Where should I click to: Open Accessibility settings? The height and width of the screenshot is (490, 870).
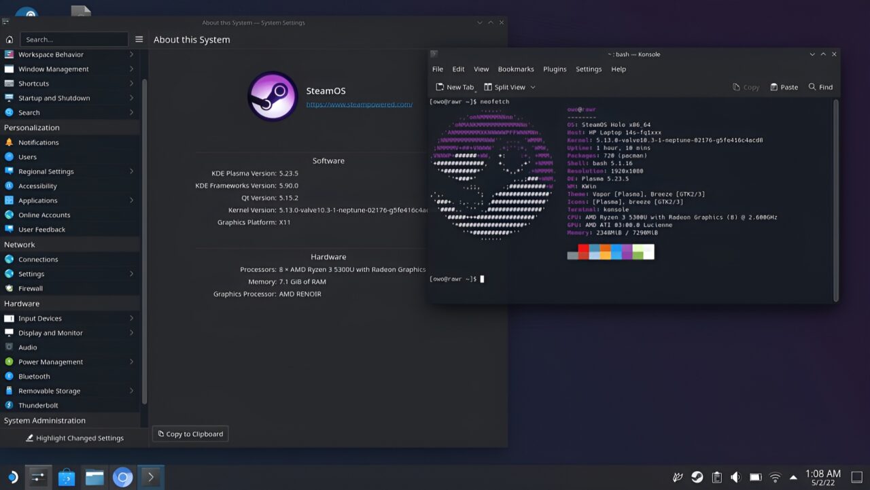coord(69,186)
